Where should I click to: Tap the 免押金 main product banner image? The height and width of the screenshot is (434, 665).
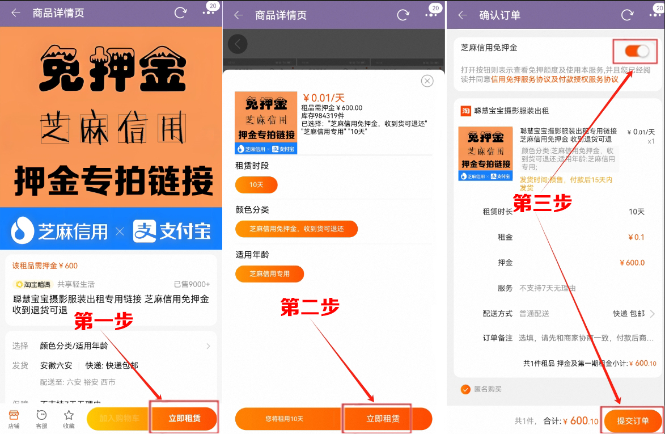(111, 138)
